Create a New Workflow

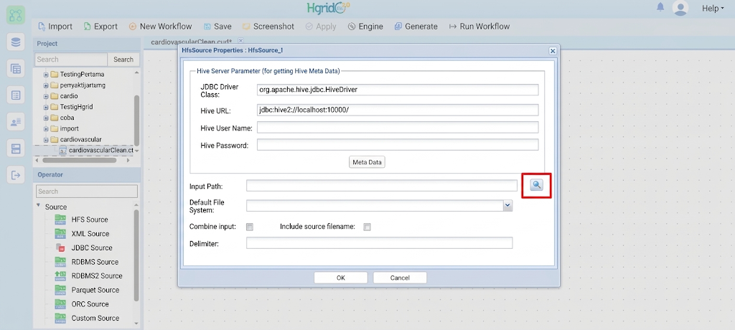point(160,27)
